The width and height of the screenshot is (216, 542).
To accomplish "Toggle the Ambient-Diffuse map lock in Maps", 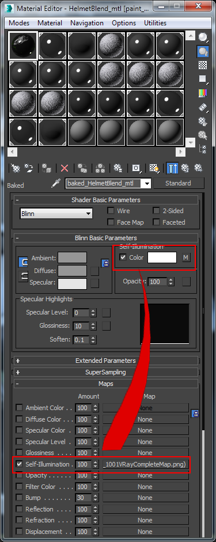I will (195, 414).
